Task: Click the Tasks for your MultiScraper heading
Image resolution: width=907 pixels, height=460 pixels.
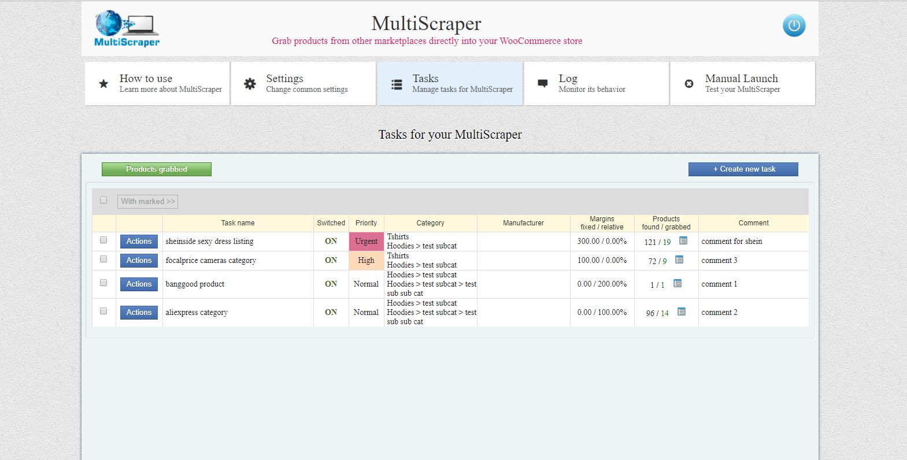Action: (450, 135)
